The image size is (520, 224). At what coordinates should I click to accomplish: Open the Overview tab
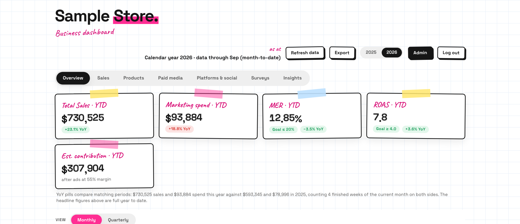73,78
